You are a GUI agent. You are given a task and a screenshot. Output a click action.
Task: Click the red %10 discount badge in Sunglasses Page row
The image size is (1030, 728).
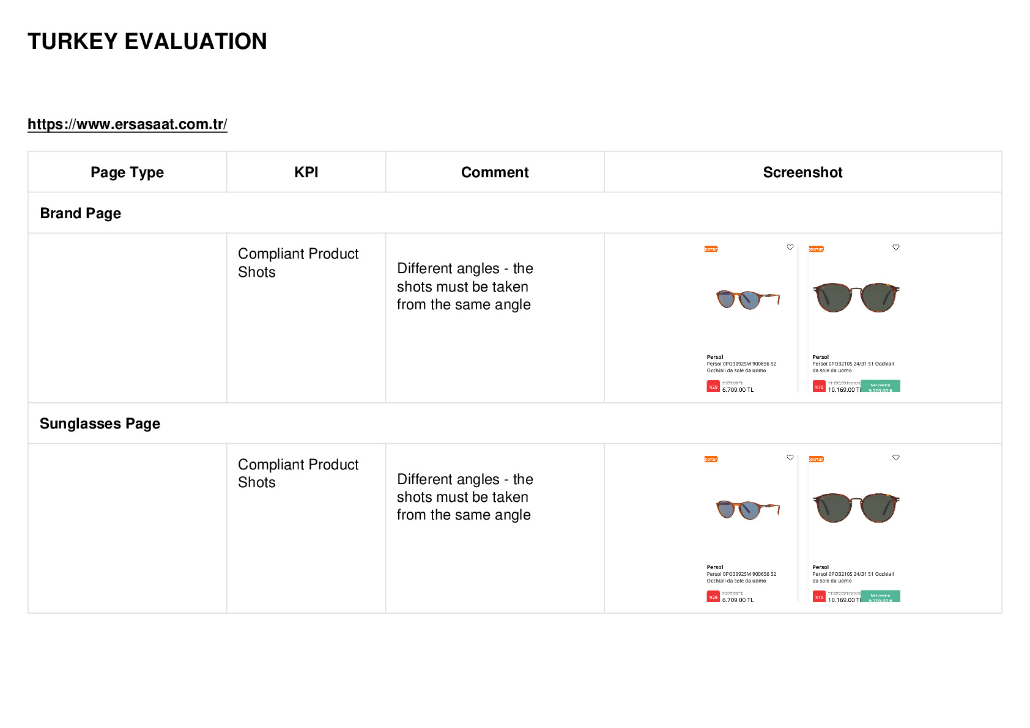tap(819, 597)
